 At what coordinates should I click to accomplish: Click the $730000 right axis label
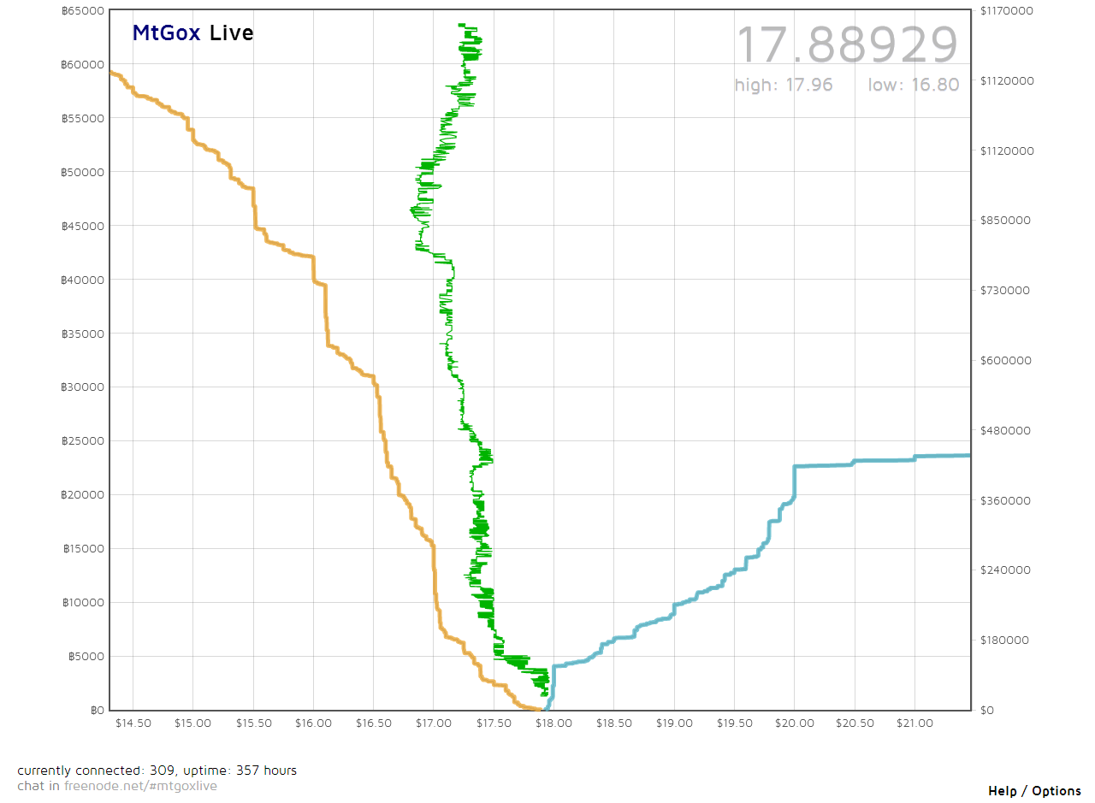(x=1005, y=291)
